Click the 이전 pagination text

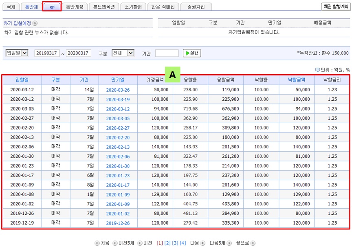[x=148, y=243]
